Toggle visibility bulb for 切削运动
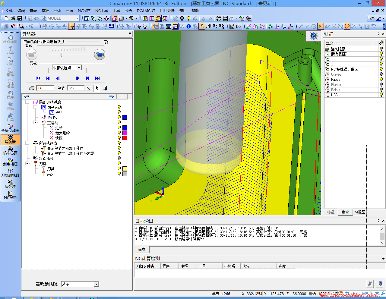 coord(119,107)
